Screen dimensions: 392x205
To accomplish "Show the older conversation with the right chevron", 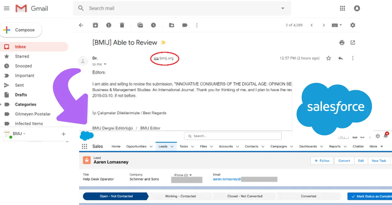I will pos(324,25).
